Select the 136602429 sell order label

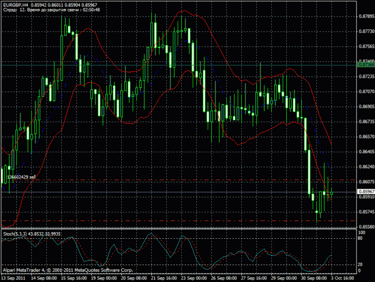(21, 177)
